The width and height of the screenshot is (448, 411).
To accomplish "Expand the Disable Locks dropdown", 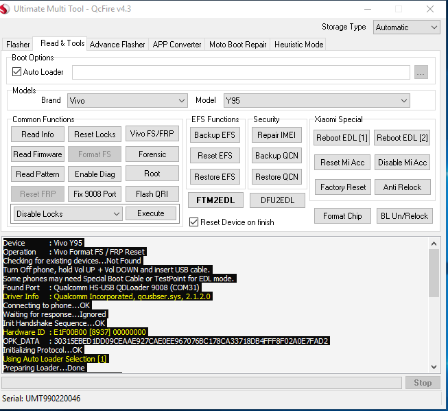I will (x=68, y=214).
